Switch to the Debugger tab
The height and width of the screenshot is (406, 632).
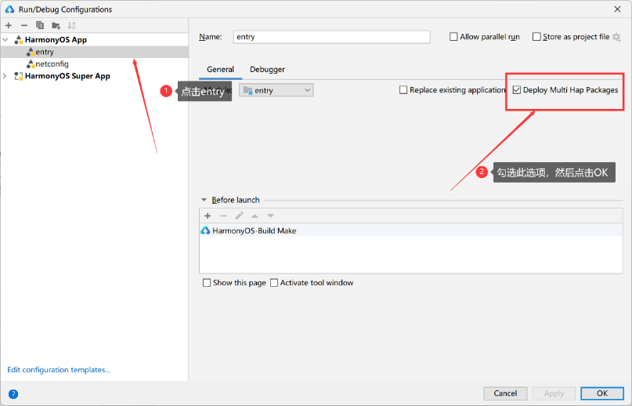click(x=267, y=70)
